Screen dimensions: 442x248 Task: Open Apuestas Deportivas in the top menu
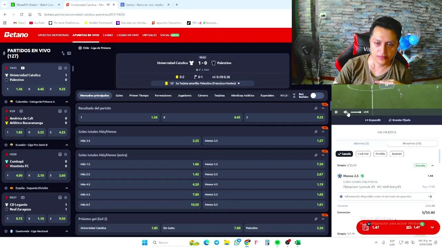point(53,35)
